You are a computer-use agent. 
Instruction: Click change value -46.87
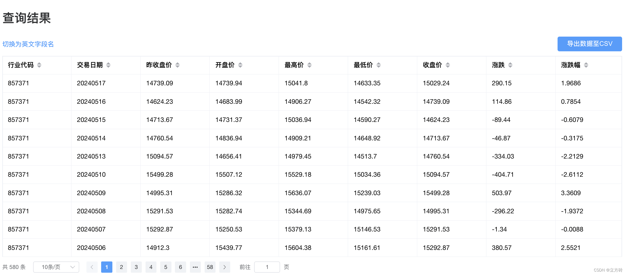(x=501, y=138)
